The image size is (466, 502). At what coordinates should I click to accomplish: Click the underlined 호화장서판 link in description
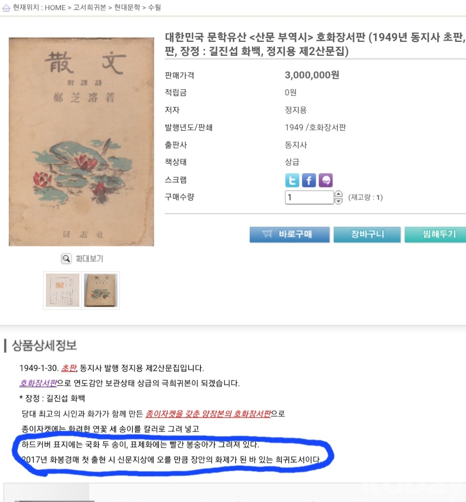tap(38, 384)
